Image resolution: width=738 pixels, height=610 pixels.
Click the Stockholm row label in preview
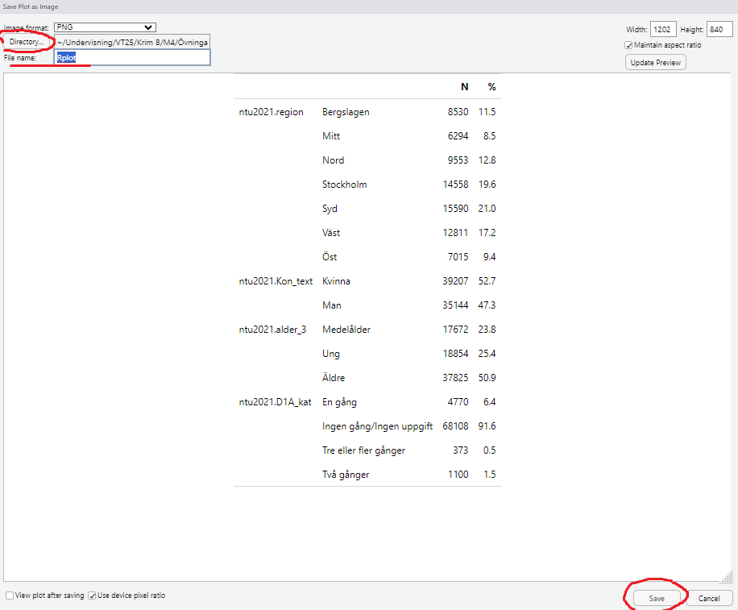(344, 185)
